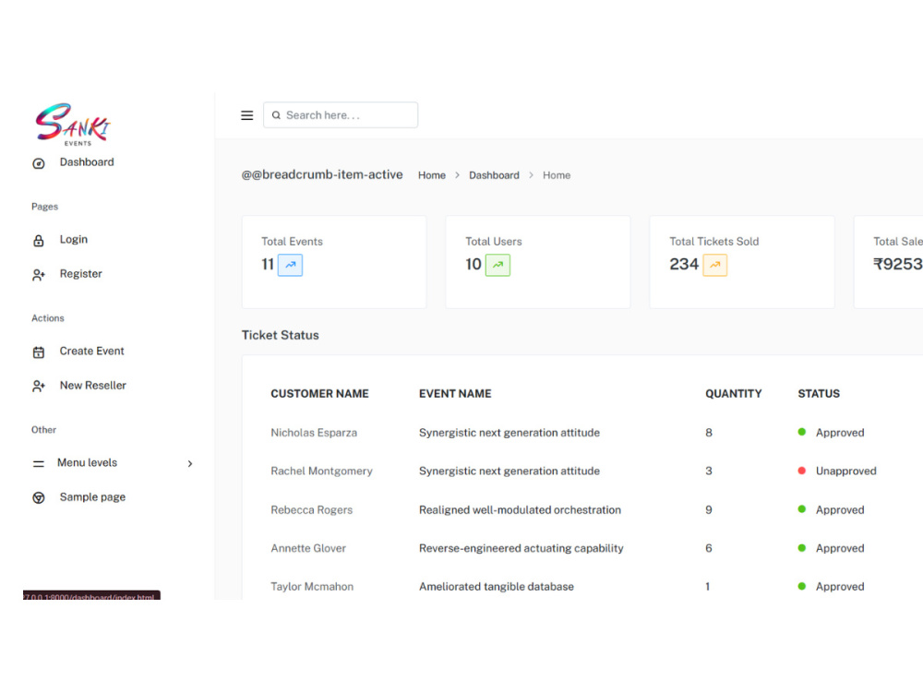The image size is (923, 692).
Task: Click the green status dot for Nicholas Esparza
Action: tap(802, 432)
